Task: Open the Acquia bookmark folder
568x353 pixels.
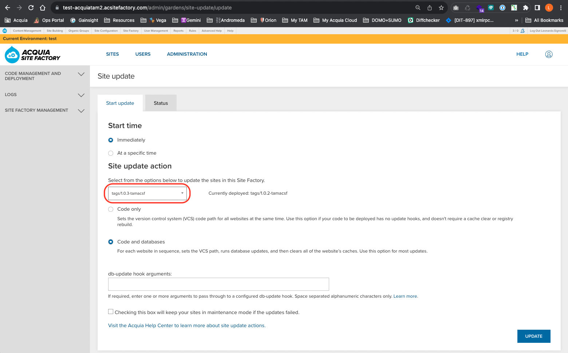Action: tap(16, 20)
